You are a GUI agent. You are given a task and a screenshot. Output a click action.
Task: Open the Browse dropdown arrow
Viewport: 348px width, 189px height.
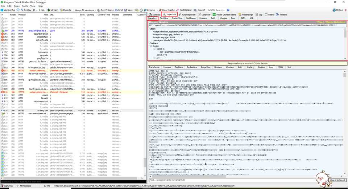tap(157, 10)
